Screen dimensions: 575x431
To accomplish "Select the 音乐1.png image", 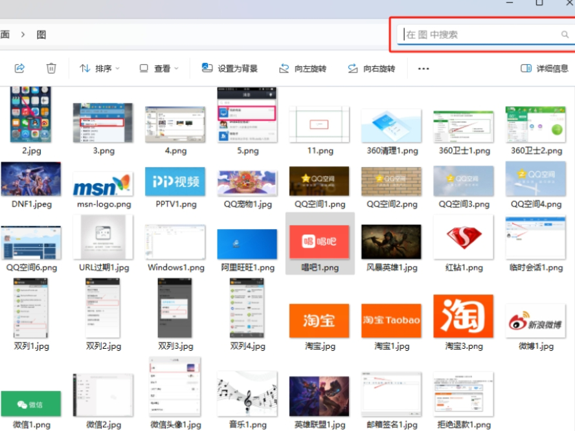I will click(247, 394).
